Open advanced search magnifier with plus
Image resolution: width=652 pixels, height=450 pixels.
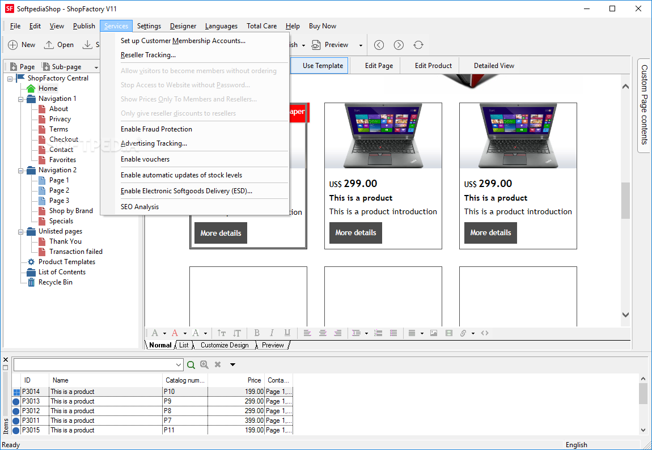204,364
